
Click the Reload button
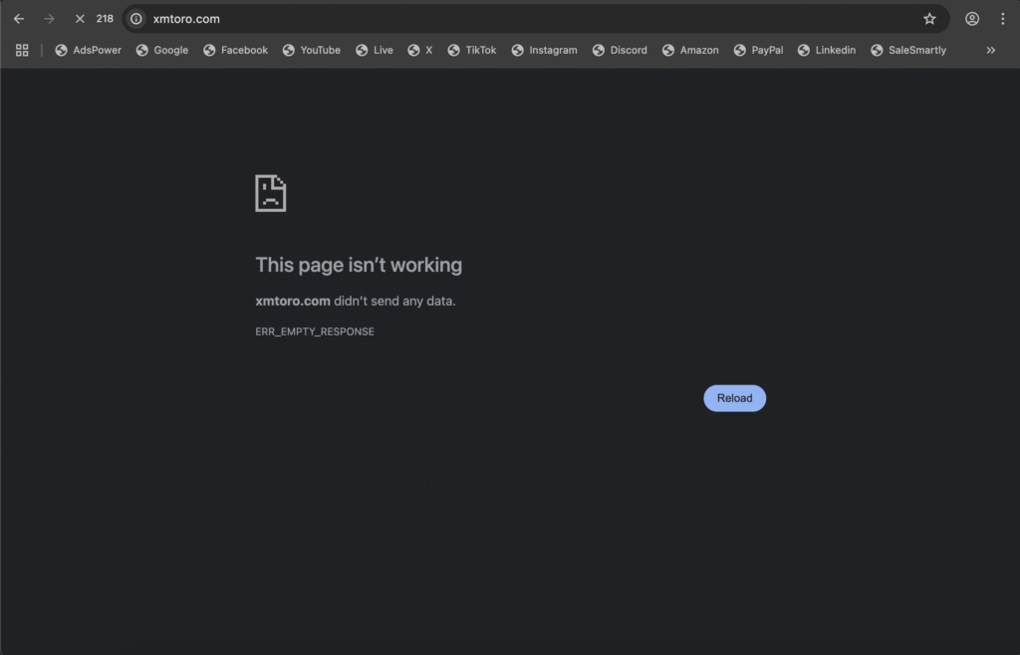tap(734, 398)
